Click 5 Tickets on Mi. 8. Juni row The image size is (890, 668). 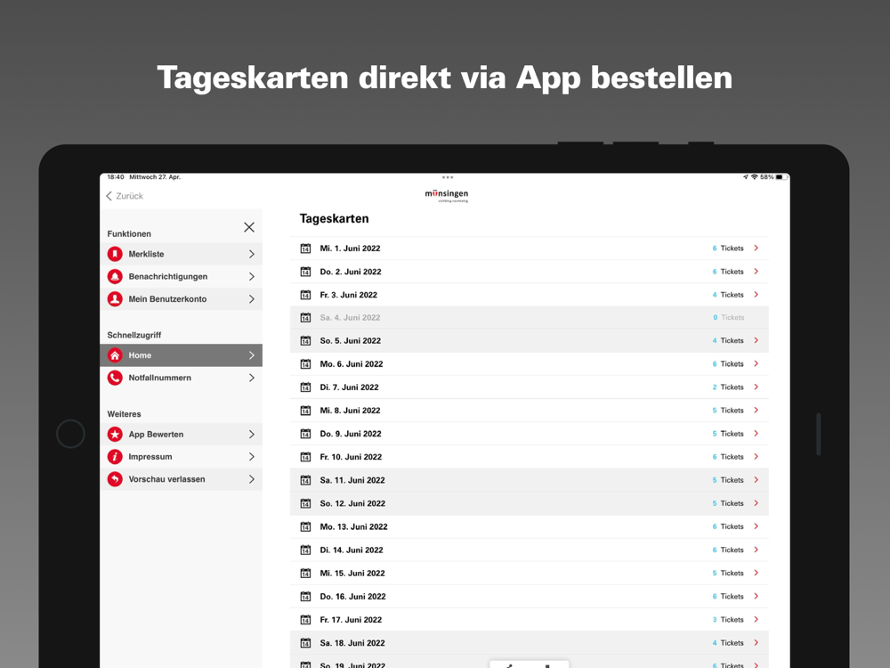(728, 411)
